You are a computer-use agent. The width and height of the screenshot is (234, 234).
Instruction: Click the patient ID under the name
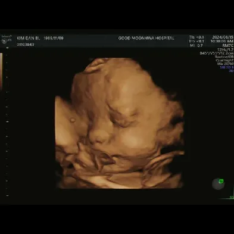click(x=26, y=45)
